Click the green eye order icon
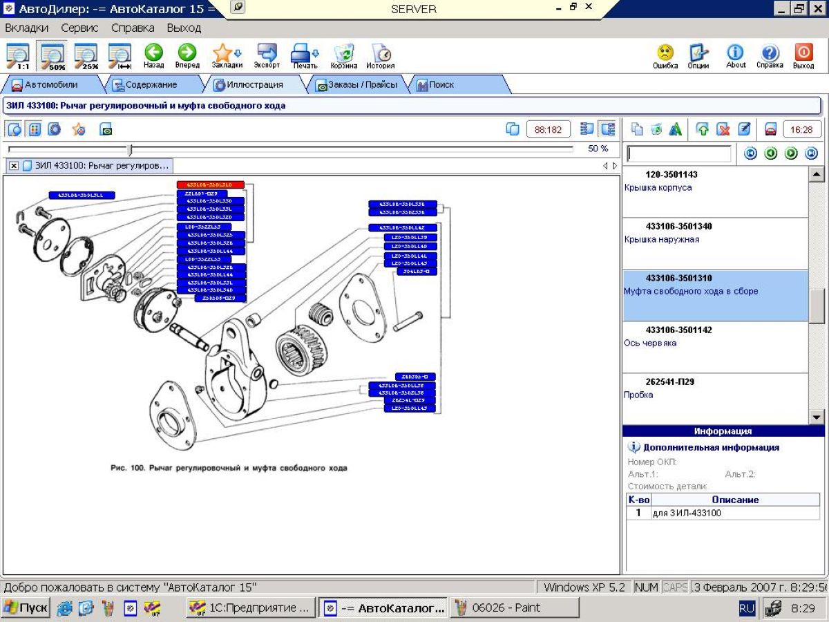Viewport: 829px width, 622px height. tap(106, 129)
